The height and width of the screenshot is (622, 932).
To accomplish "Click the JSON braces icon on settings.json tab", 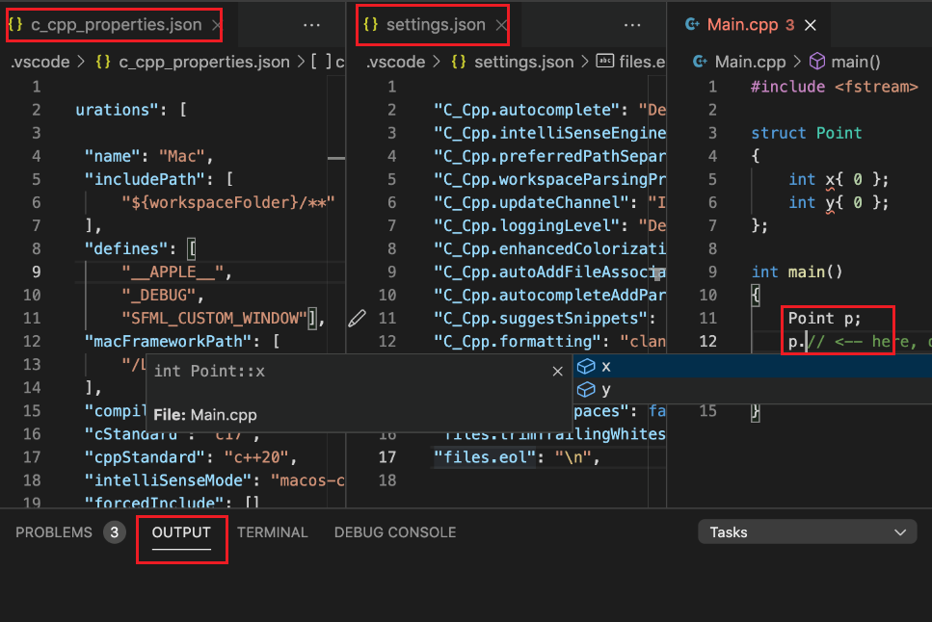I will pyautogui.click(x=371, y=24).
